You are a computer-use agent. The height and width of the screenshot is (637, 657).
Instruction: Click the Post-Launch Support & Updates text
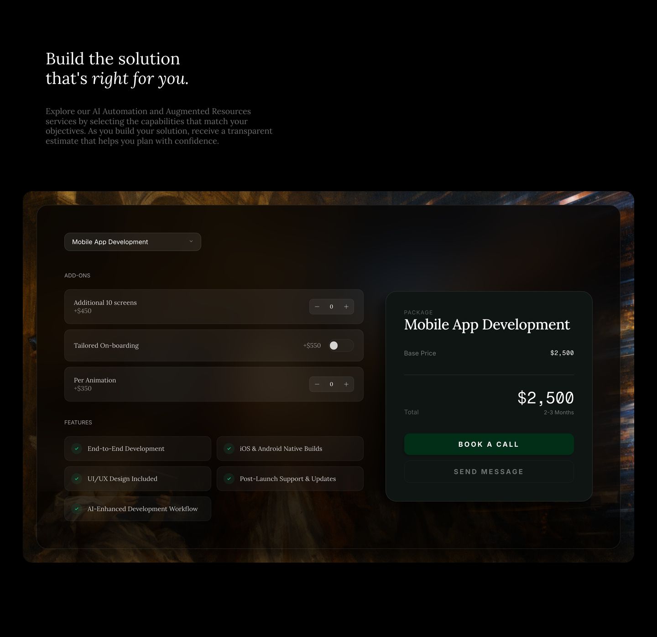(288, 479)
